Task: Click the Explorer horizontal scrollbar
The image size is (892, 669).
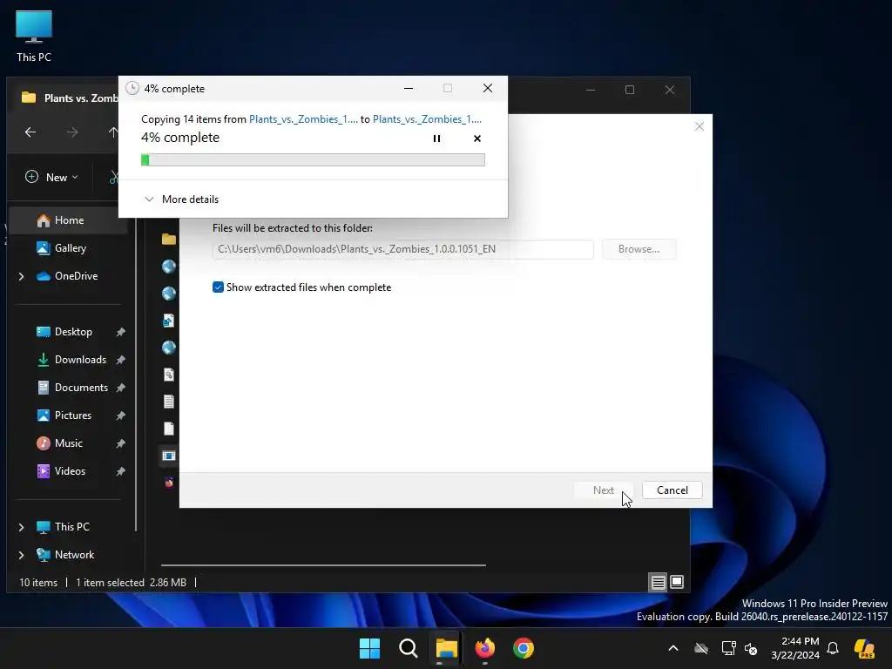Action: (323, 564)
